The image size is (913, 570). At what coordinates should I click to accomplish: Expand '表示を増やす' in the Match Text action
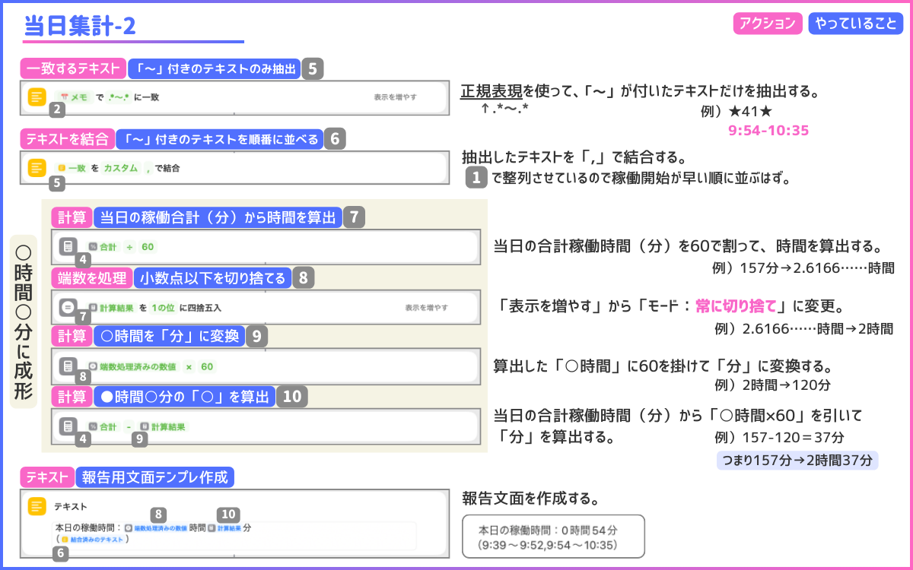pos(395,97)
